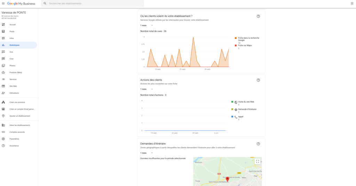Click the red map location pin
Screen dimensions: 356x186
tap(227, 179)
